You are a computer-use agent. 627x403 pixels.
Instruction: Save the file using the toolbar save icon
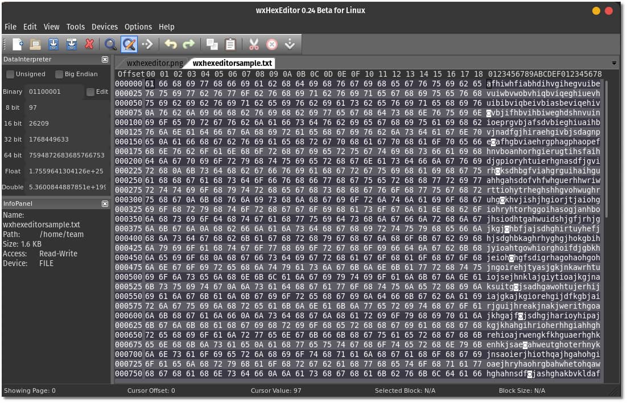(53, 44)
